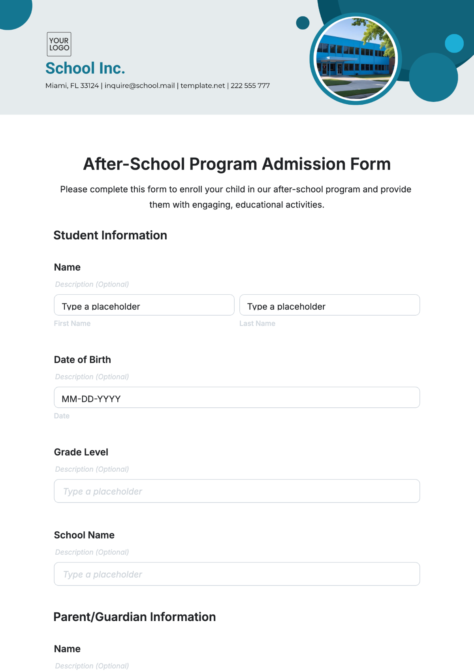This screenshot has height=672, width=474.
Task: Click the Last Name input field
Action: pyautogui.click(x=329, y=305)
